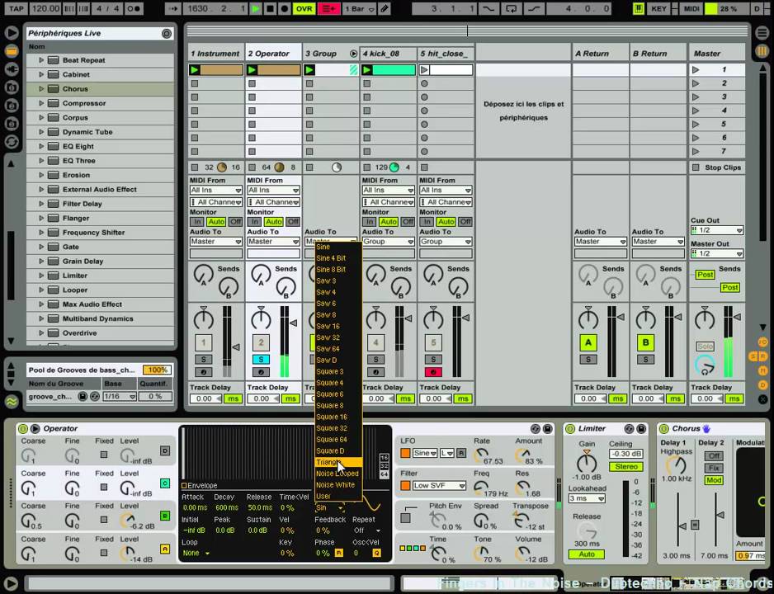Toggle the Limiter device activator

(570, 429)
